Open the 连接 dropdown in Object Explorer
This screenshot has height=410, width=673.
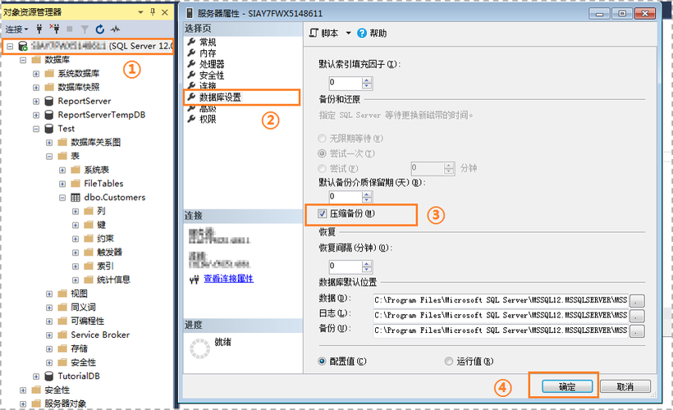pyautogui.click(x=16, y=30)
